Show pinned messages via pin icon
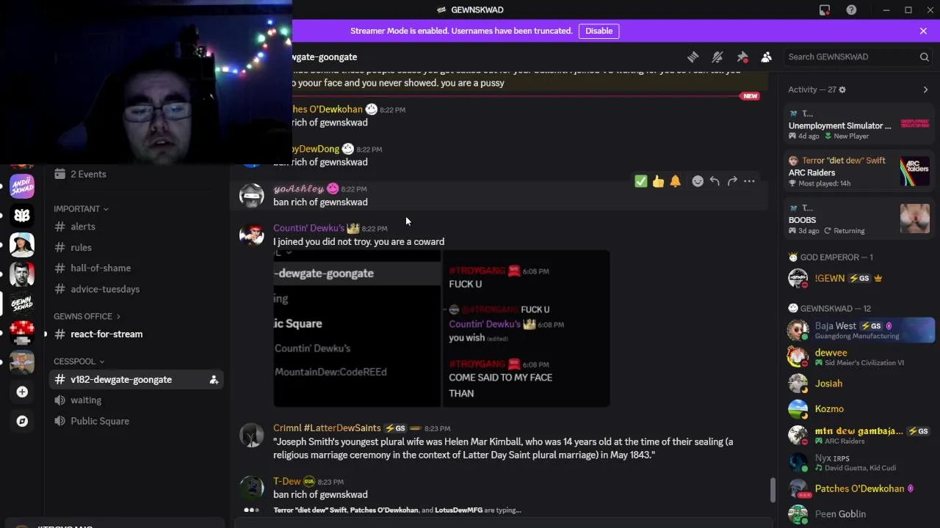 [x=742, y=56]
